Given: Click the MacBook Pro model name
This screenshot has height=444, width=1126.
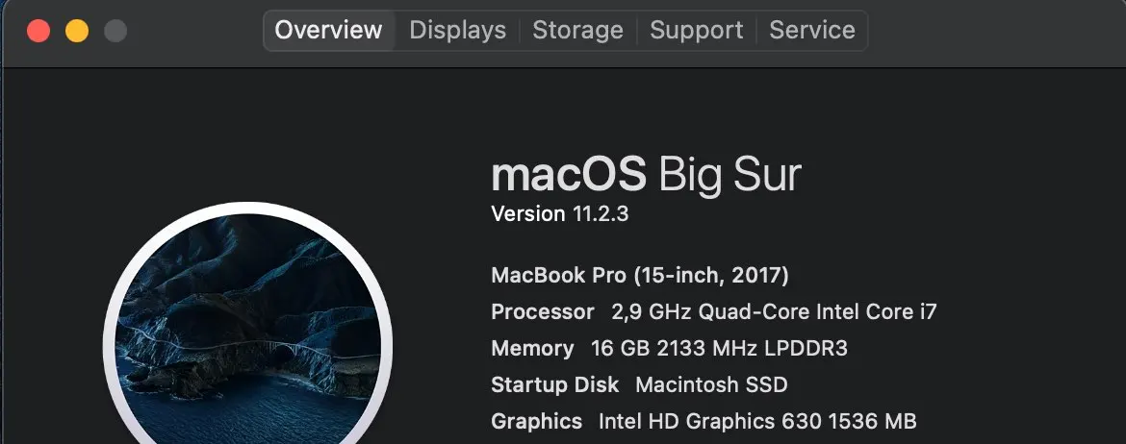Looking at the screenshot, I should tap(640, 276).
